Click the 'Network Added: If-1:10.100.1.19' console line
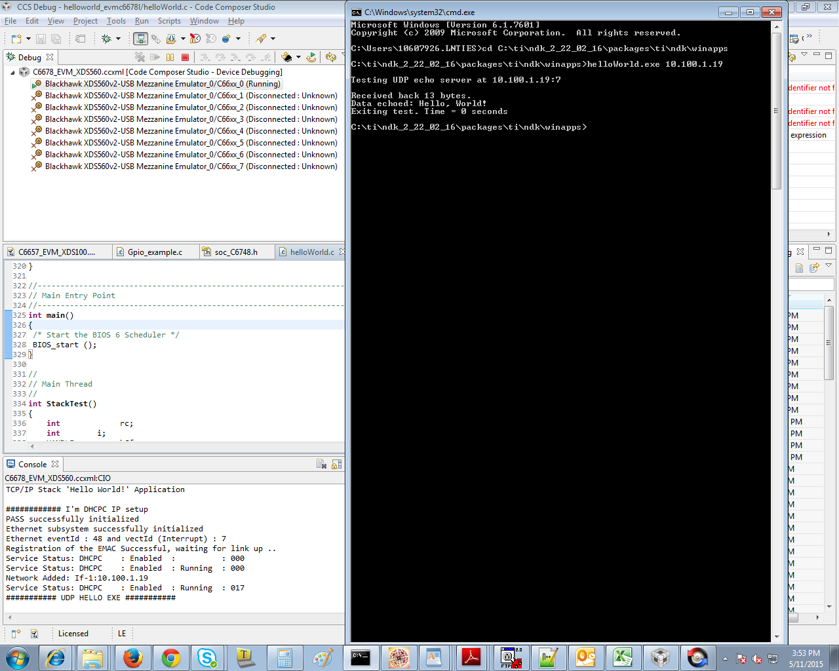 (x=77, y=578)
